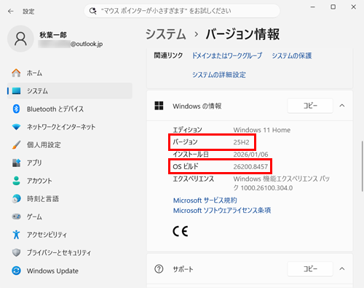Click the settings search input field

coord(182,11)
